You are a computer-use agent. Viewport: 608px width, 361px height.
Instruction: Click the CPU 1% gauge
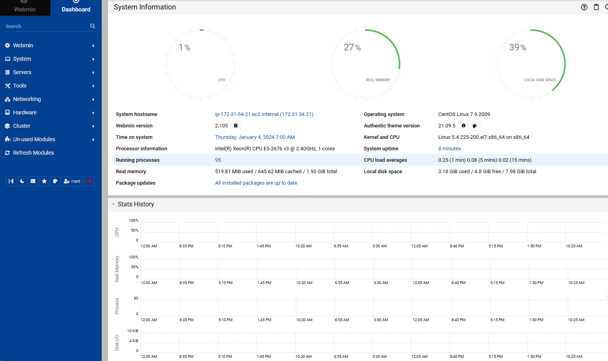[201, 64]
